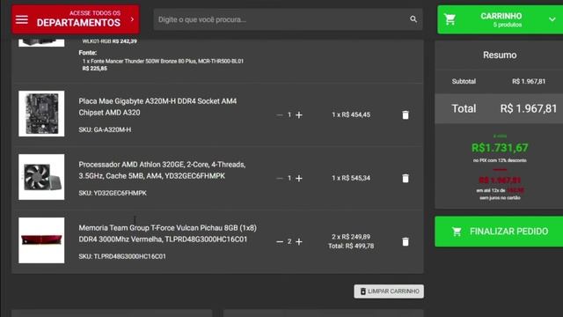563x317 pixels.
Task: Click the search magnifier icon
Action: (413, 19)
